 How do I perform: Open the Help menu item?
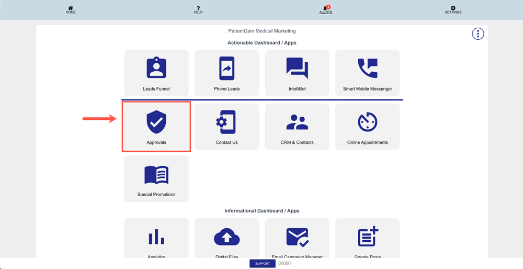[x=198, y=10]
